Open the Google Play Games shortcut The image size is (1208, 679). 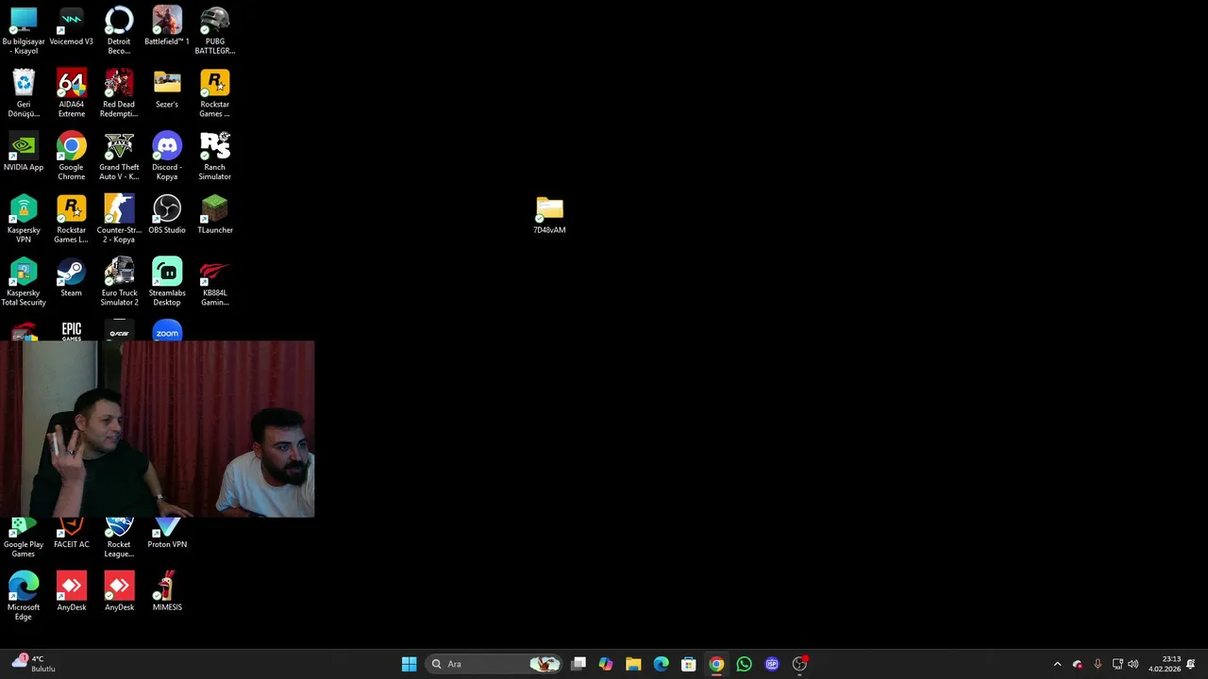tap(24, 538)
